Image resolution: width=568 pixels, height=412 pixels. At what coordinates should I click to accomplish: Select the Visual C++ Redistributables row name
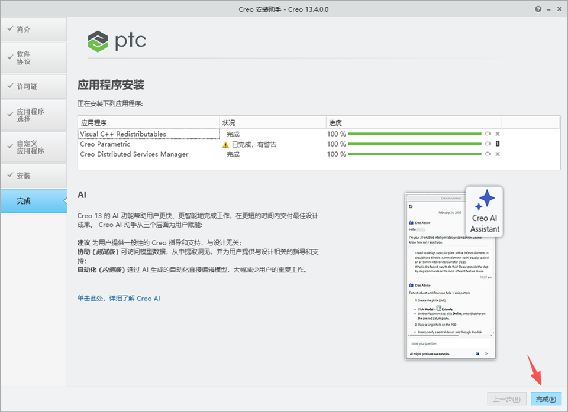(x=123, y=134)
